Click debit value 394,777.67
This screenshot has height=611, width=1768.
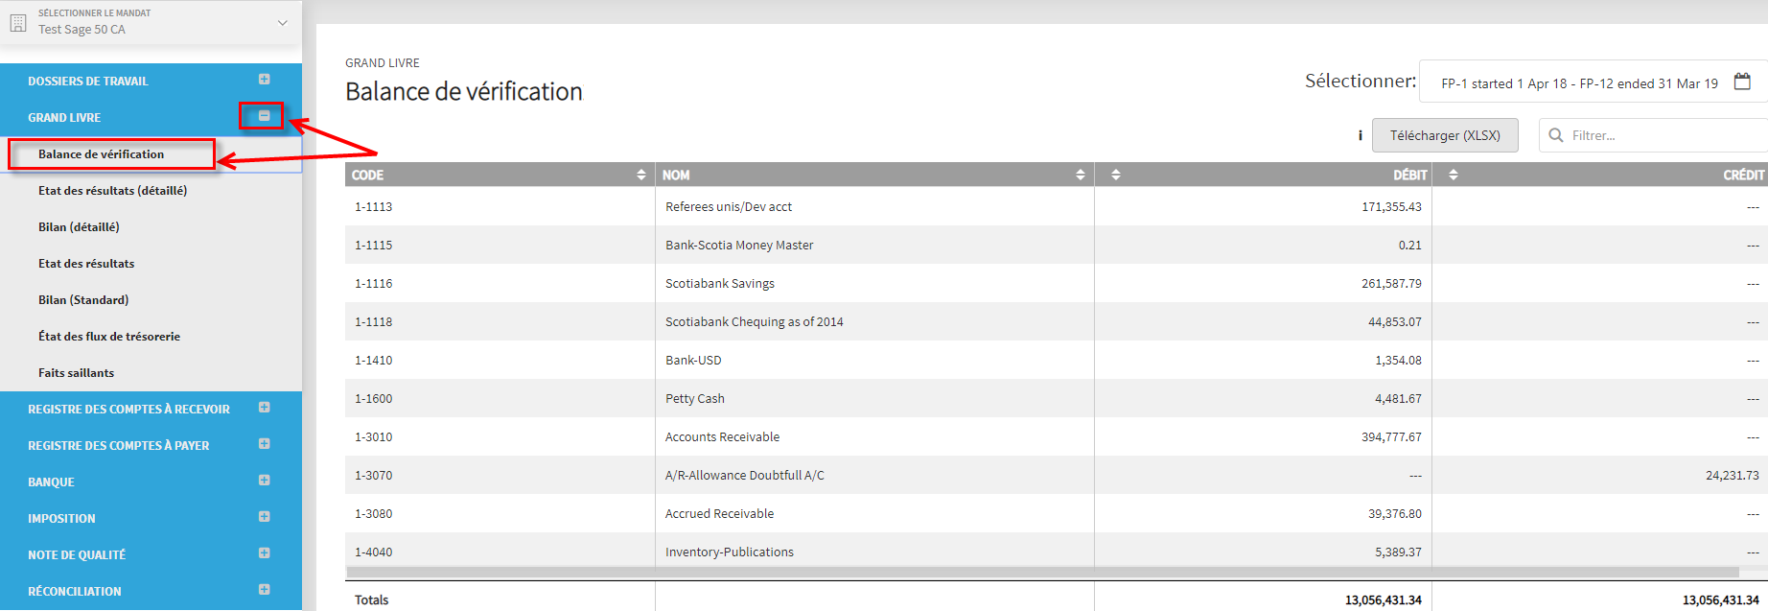1391,436
